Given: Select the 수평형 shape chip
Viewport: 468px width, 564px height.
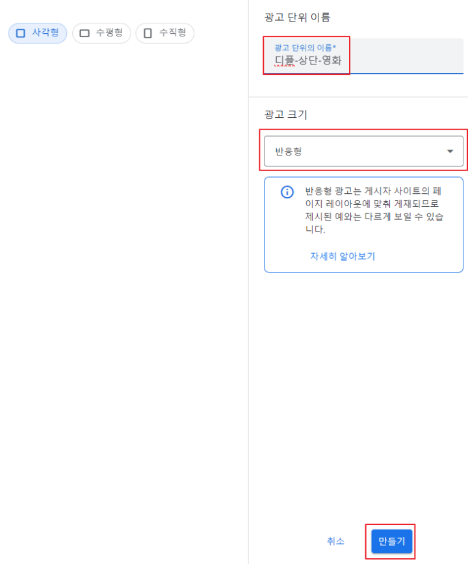Looking at the screenshot, I should (101, 33).
